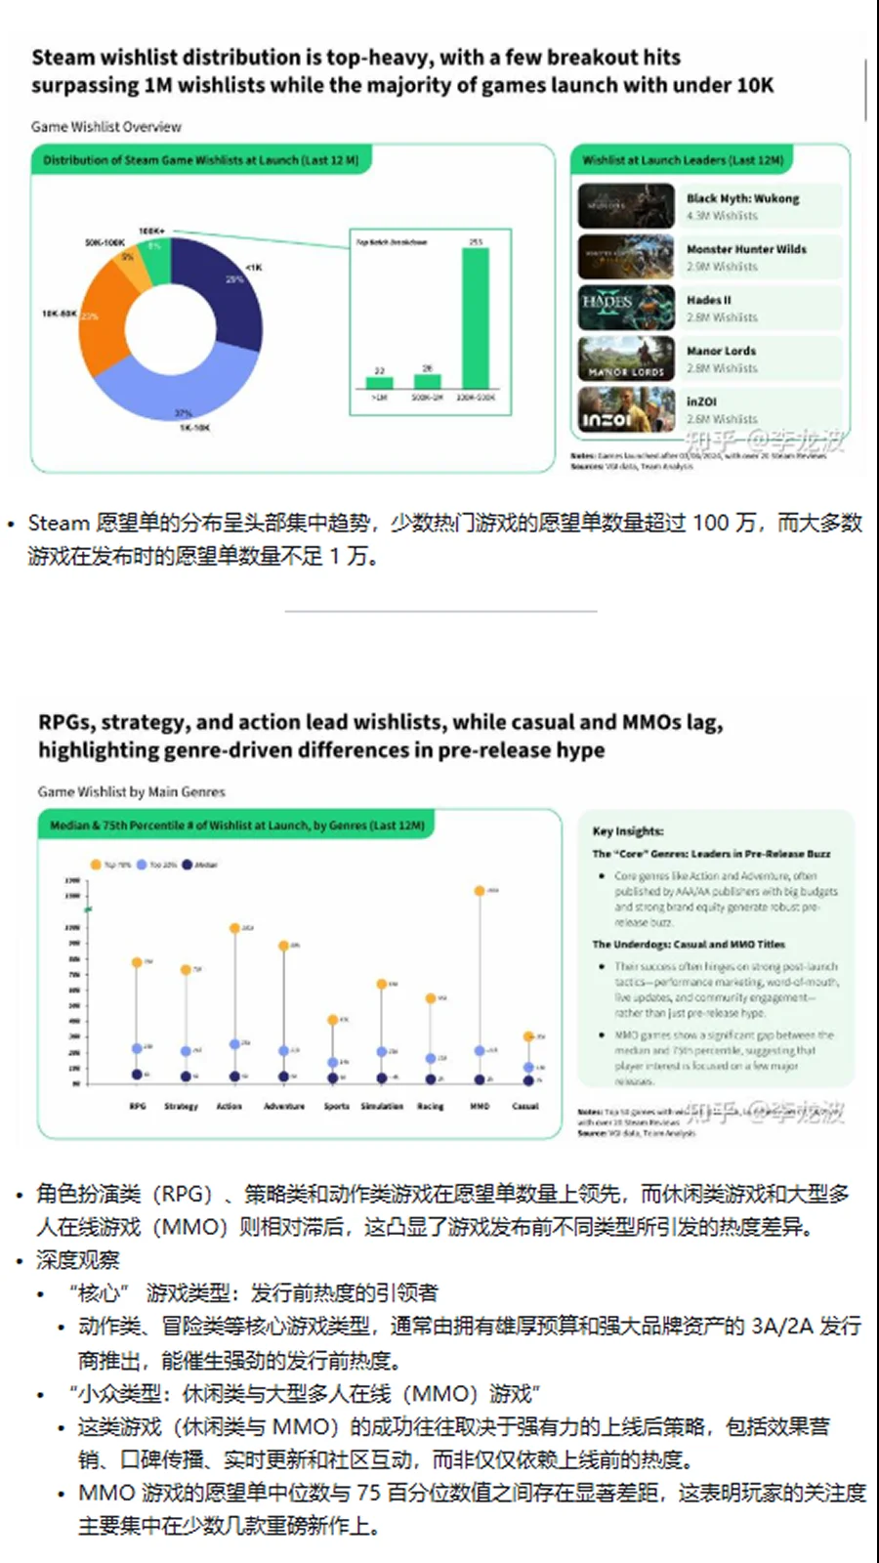Click the small green bar labeled 28

tap(427, 382)
